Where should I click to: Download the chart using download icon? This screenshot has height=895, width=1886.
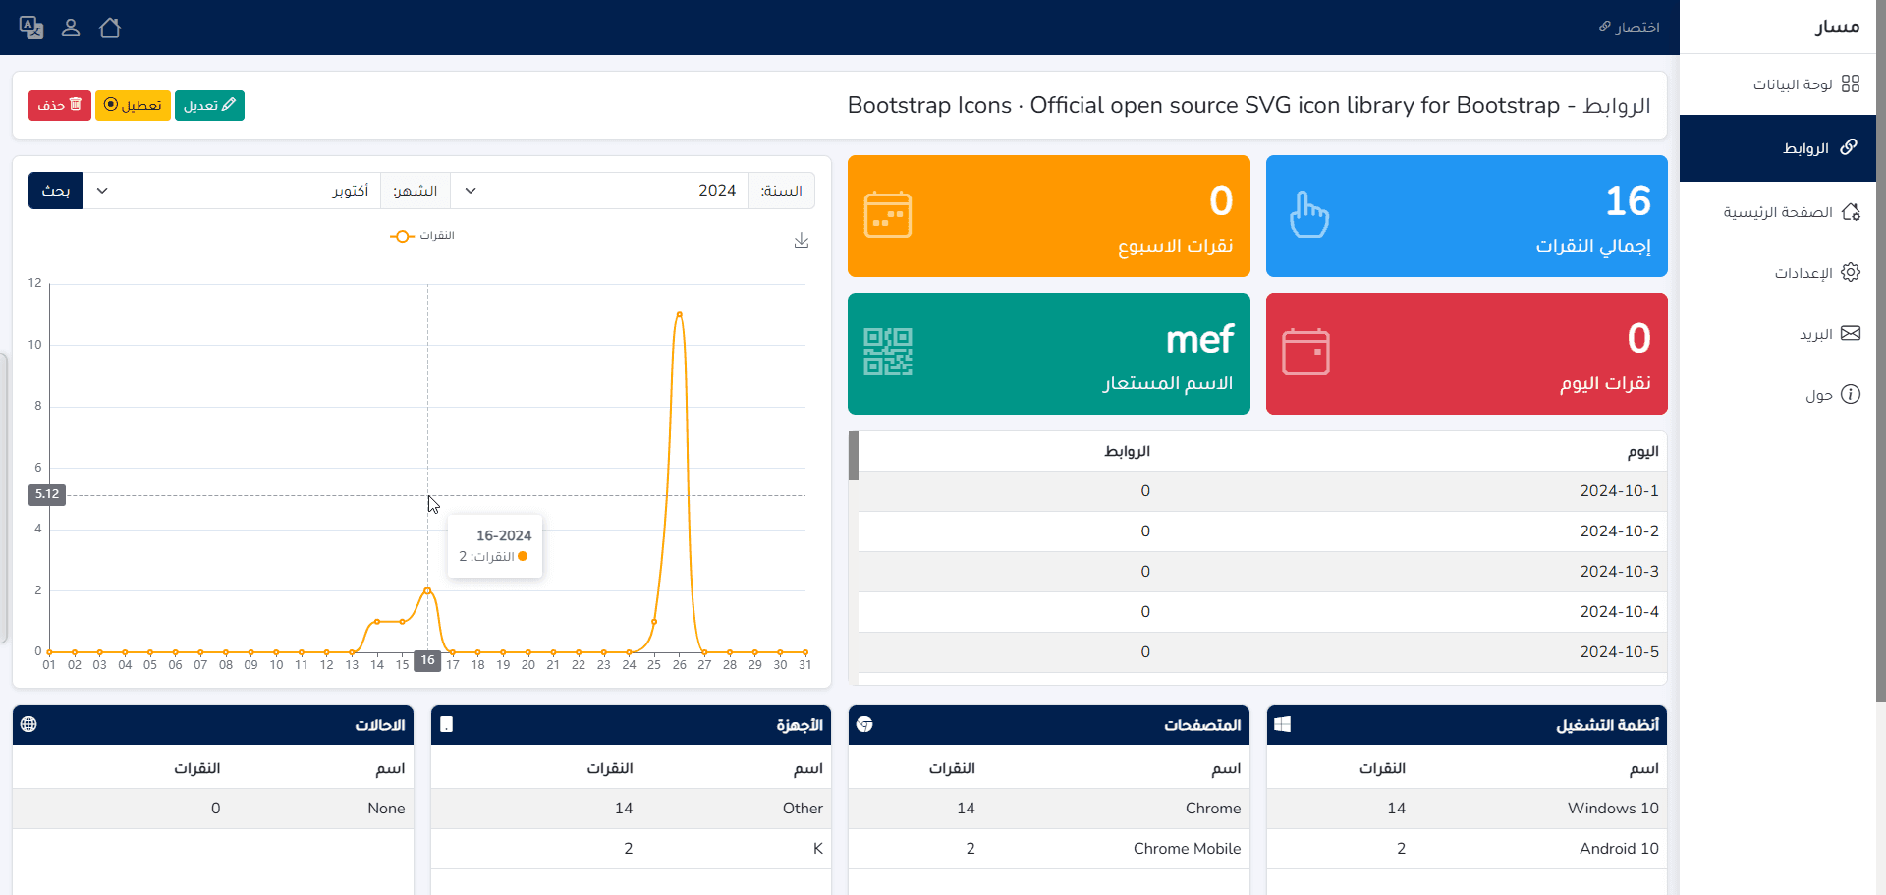click(802, 241)
